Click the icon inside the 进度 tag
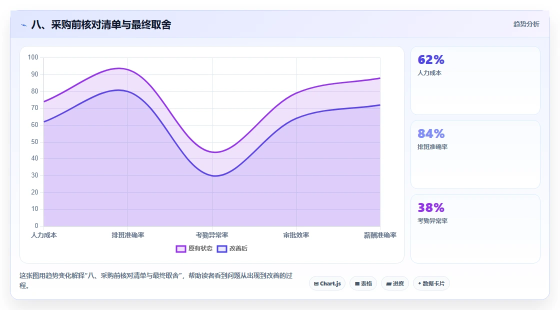 [x=389, y=284]
